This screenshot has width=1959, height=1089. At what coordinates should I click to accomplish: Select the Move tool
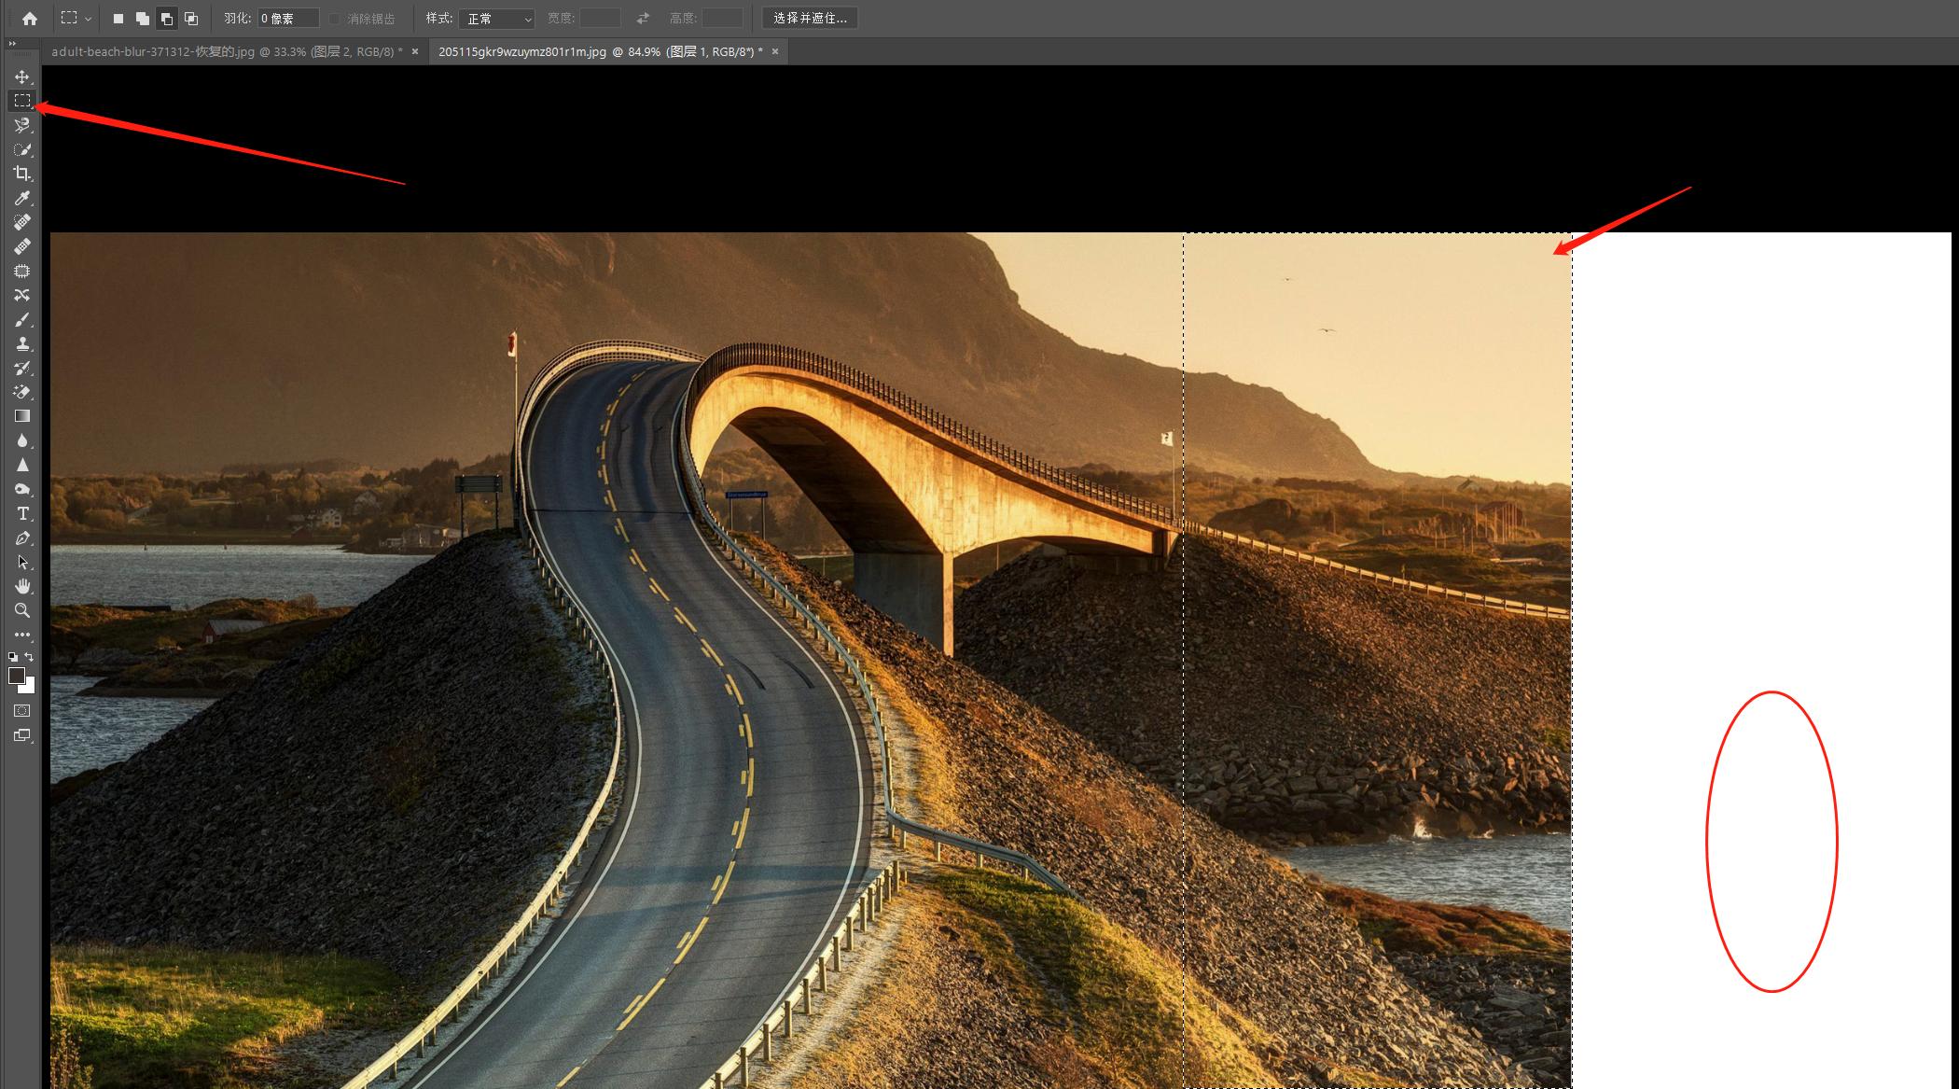coord(22,77)
